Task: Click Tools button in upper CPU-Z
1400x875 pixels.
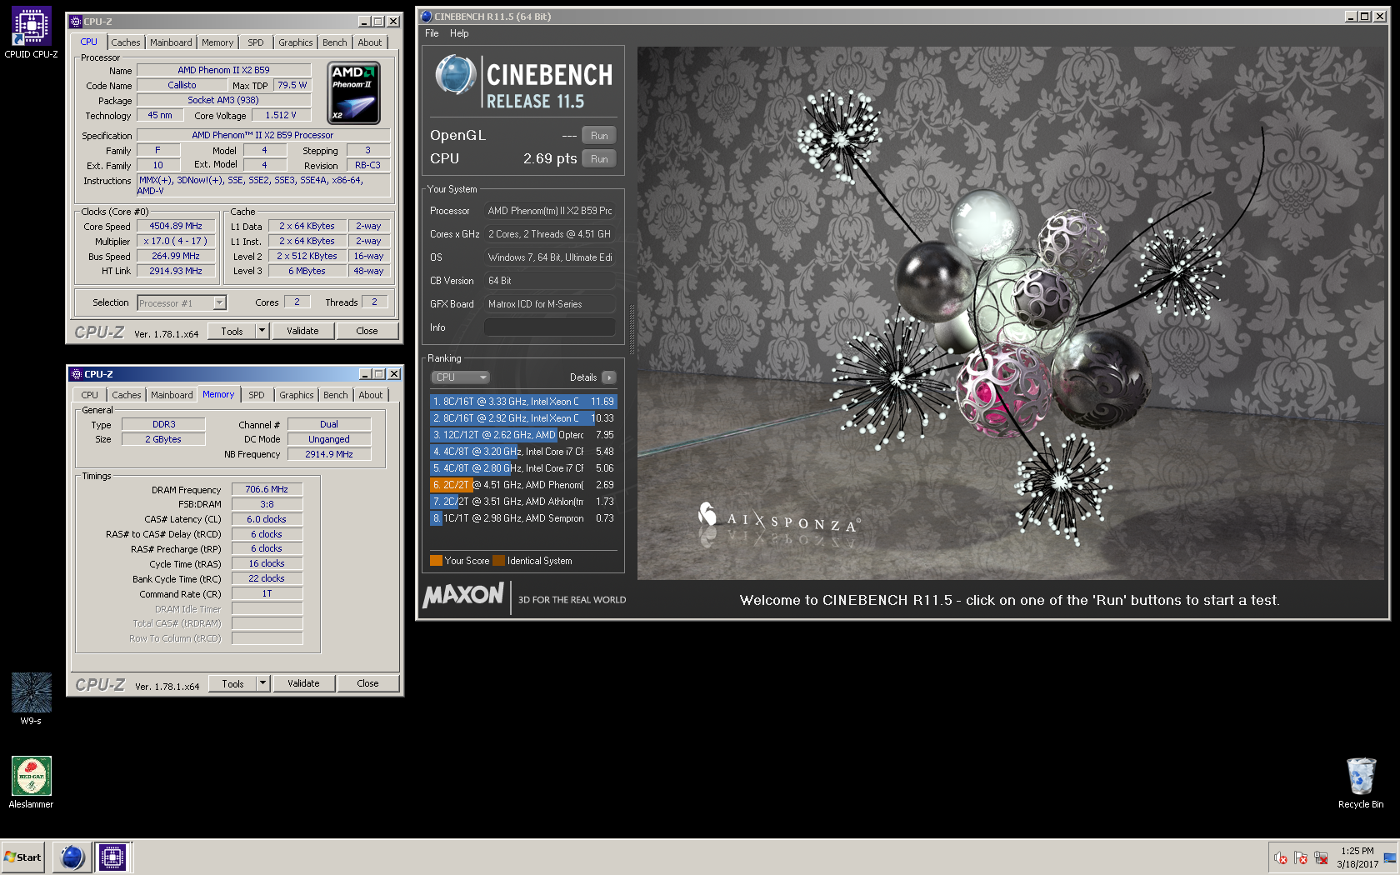Action: coord(232,331)
